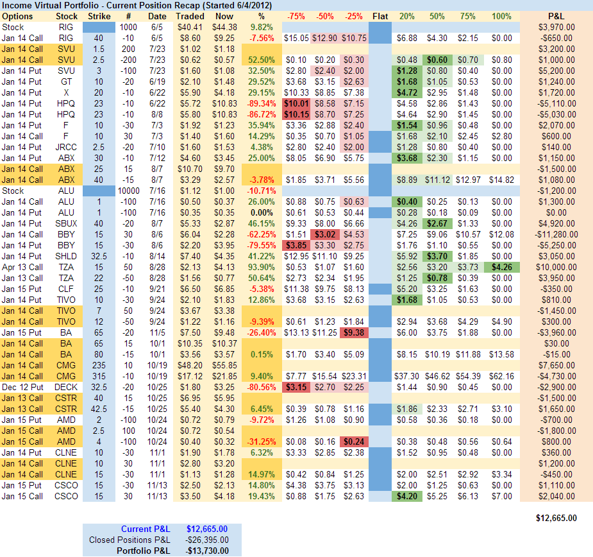The width and height of the screenshot is (593, 557).
Task: Select the -$26,395.00 closed positions value
Action: [206, 540]
